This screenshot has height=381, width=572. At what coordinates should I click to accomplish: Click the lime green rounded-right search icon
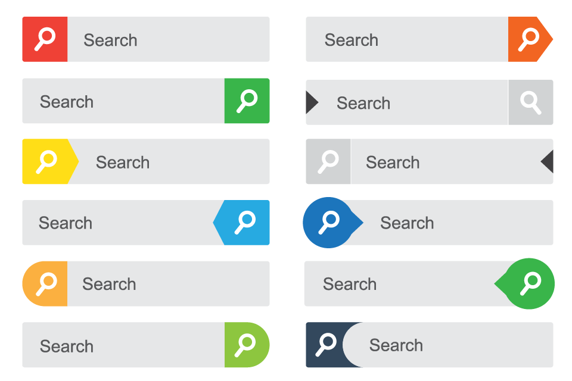pyautogui.click(x=245, y=345)
